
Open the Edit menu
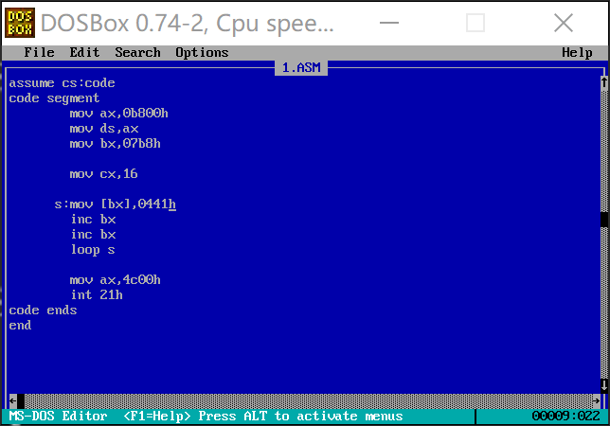84,53
